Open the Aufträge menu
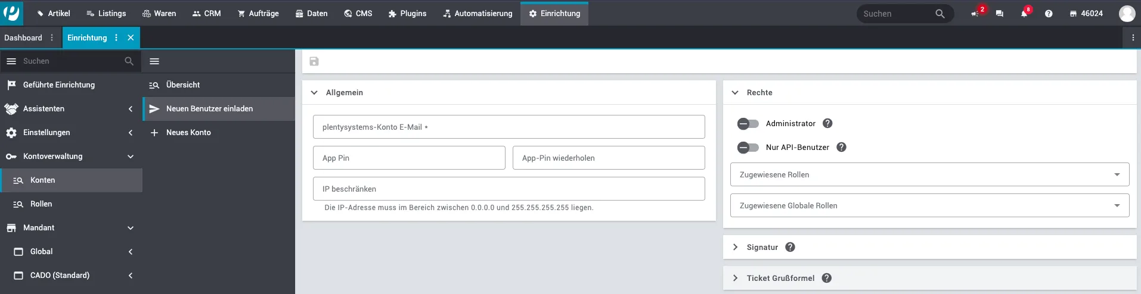1141x294 pixels. tap(258, 13)
